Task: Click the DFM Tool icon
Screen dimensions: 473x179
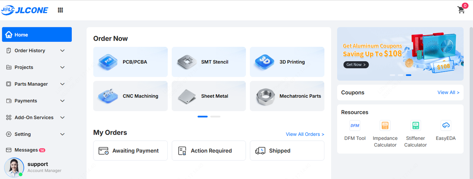Action: tap(355, 125)
